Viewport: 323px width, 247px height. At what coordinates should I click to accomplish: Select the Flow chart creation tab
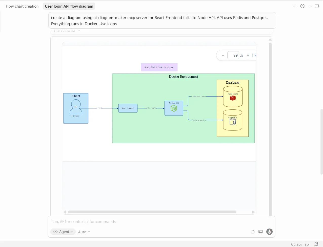(x=22, y=6)
